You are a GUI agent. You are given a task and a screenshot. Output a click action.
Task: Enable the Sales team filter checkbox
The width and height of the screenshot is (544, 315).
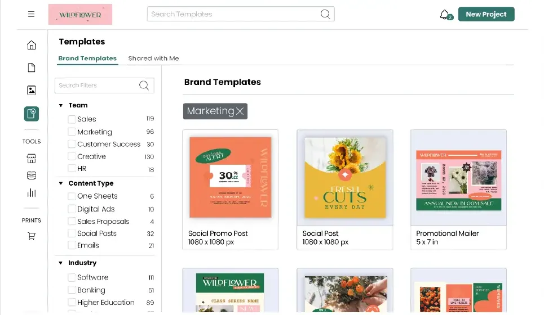[x=72, y=119]
